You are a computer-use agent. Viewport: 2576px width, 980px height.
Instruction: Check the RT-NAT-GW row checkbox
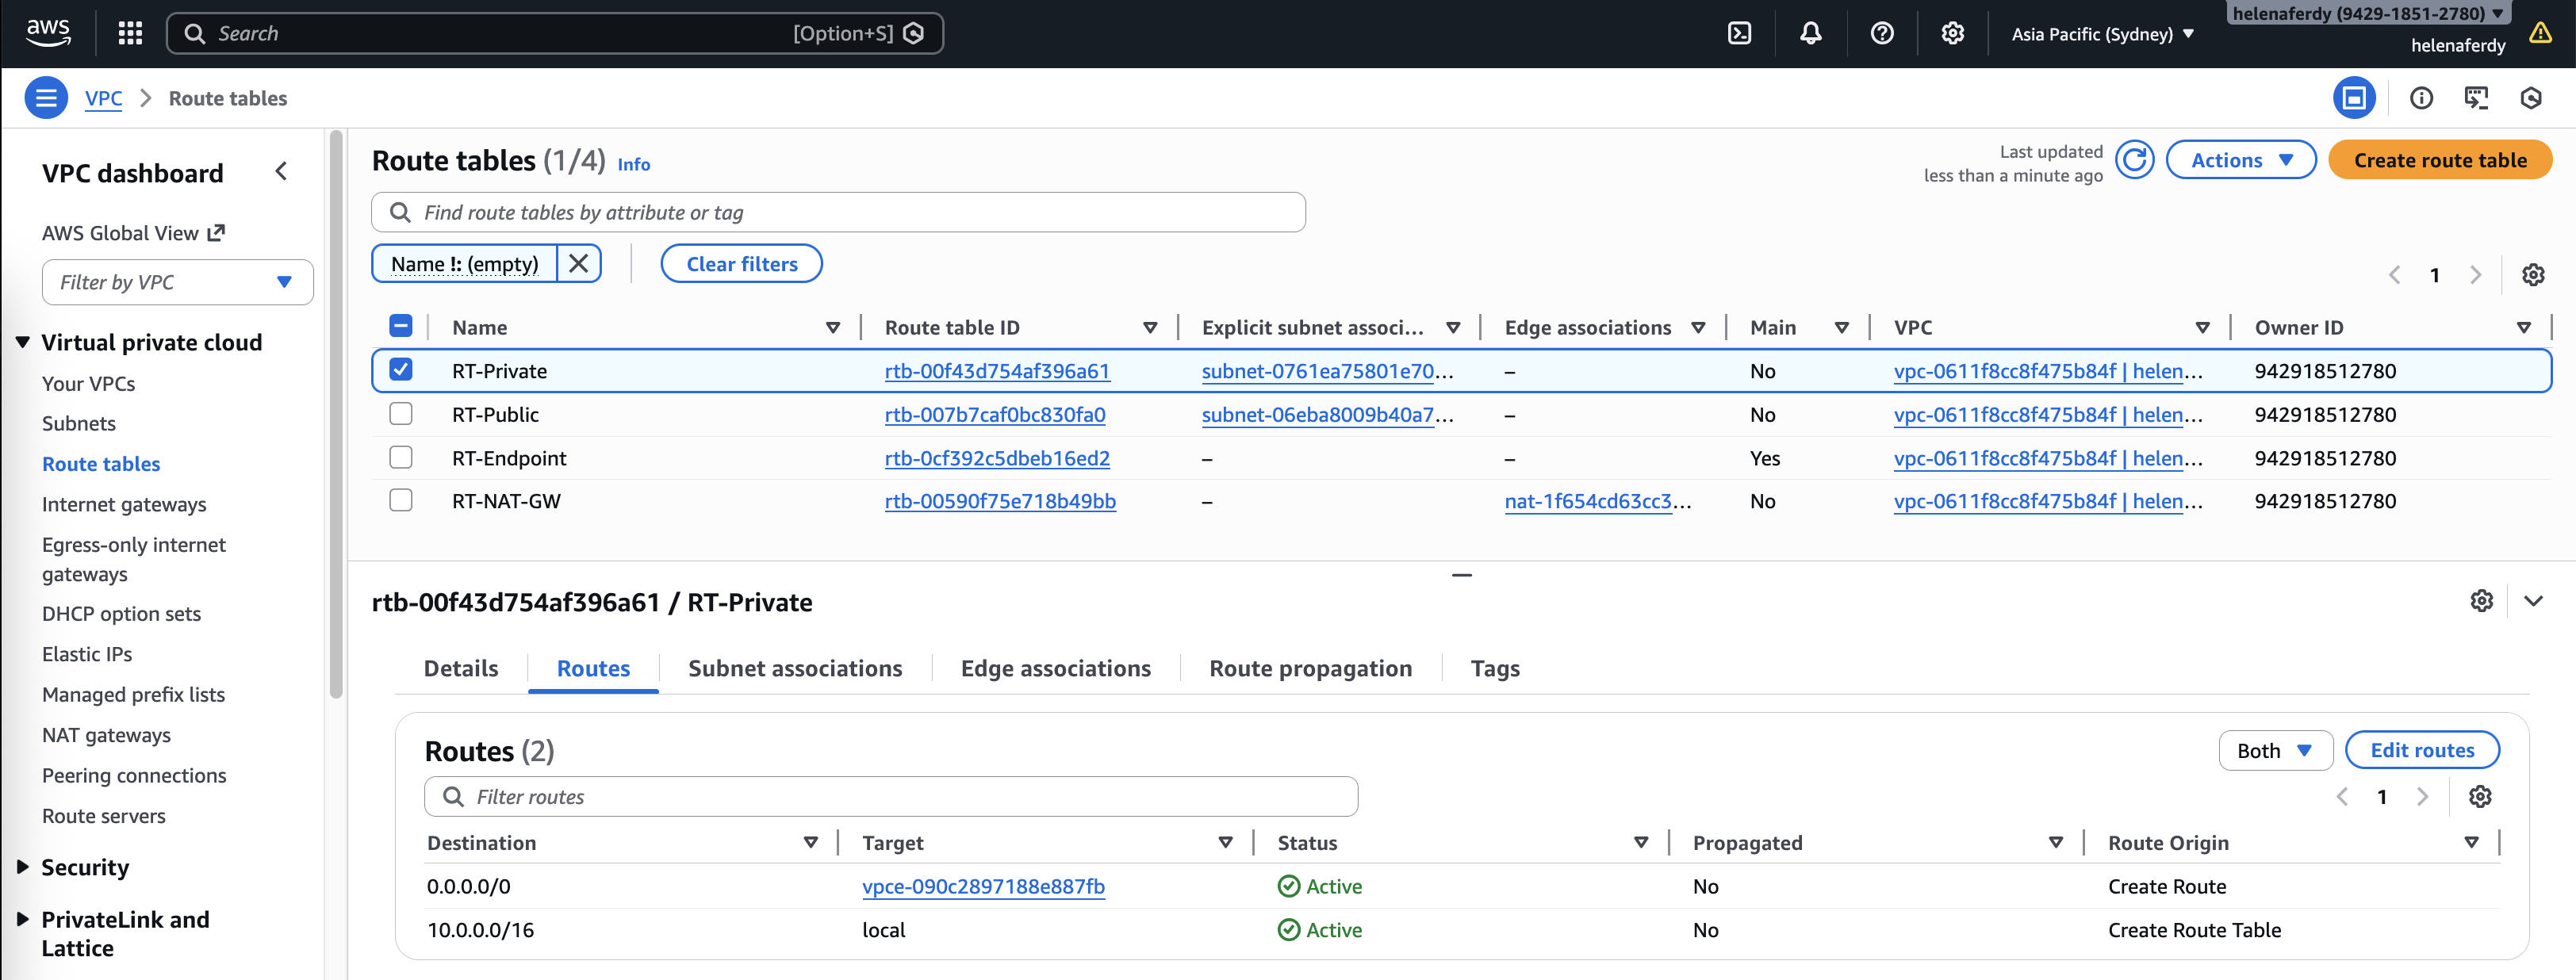click(x=401, y=501)
